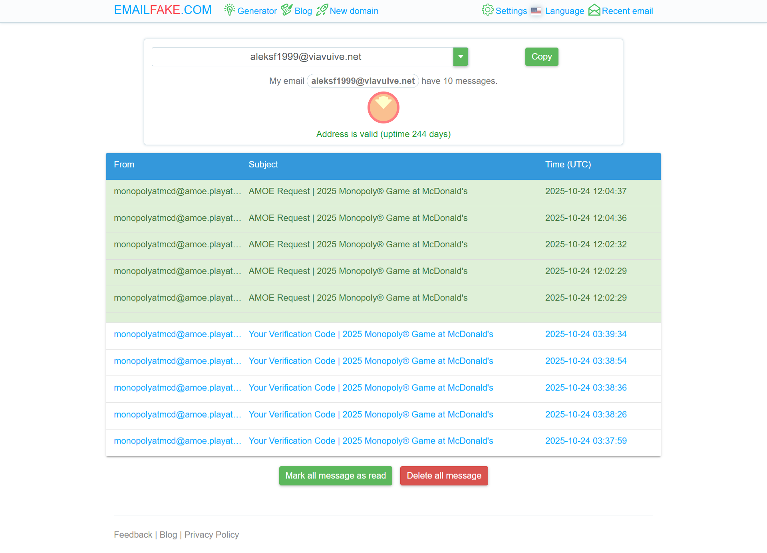Click the Feedback footer link
This screenshot has width=767, height=553.
click(x=133, y=535)
